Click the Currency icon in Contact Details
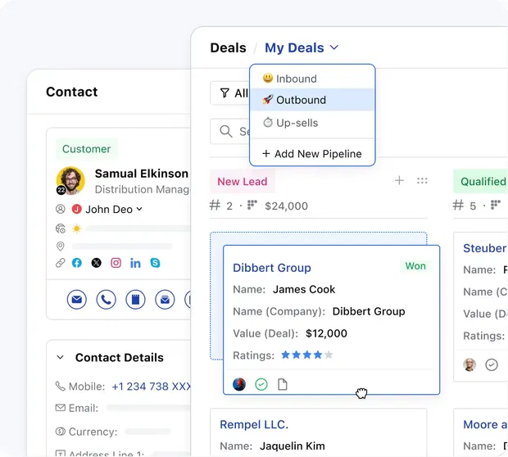This screenshot has width=508, height=457. point(61,432)
